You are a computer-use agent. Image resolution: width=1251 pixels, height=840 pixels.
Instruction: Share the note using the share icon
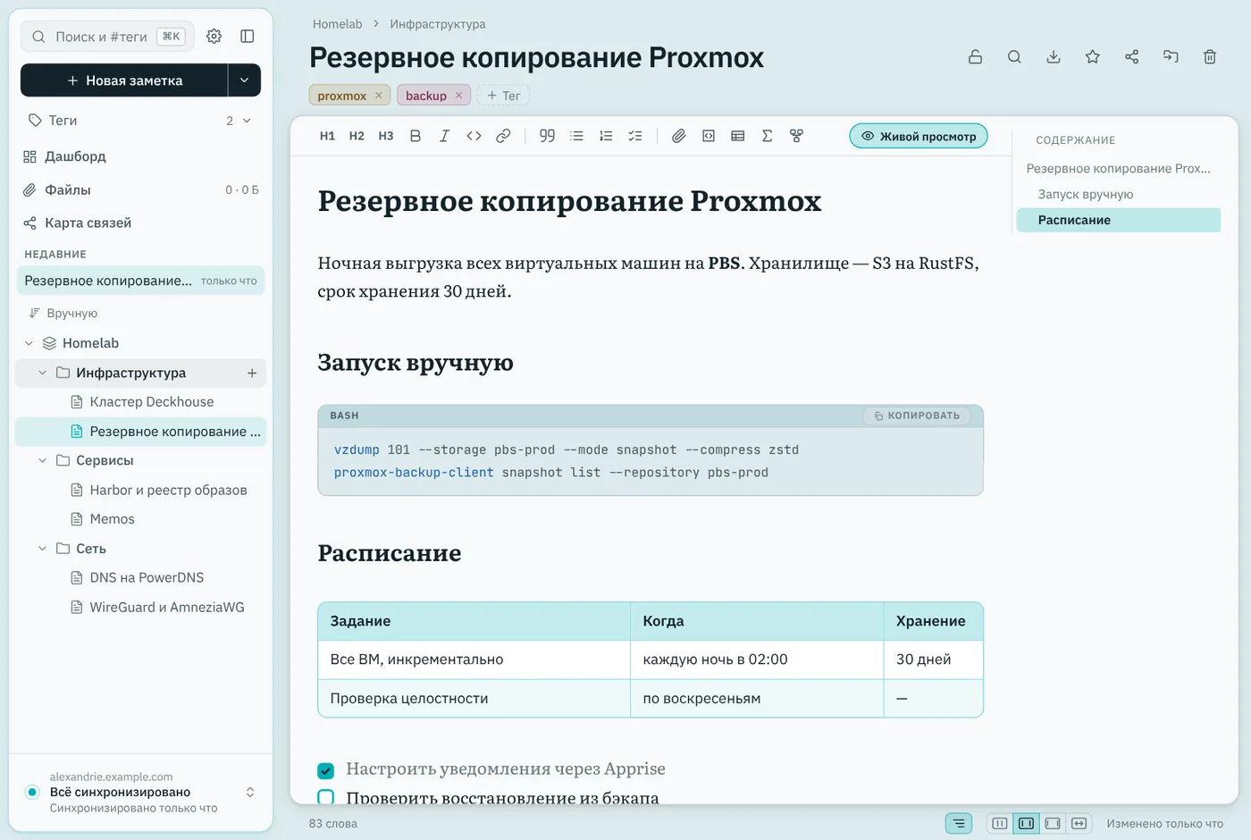pos(1131,57)
